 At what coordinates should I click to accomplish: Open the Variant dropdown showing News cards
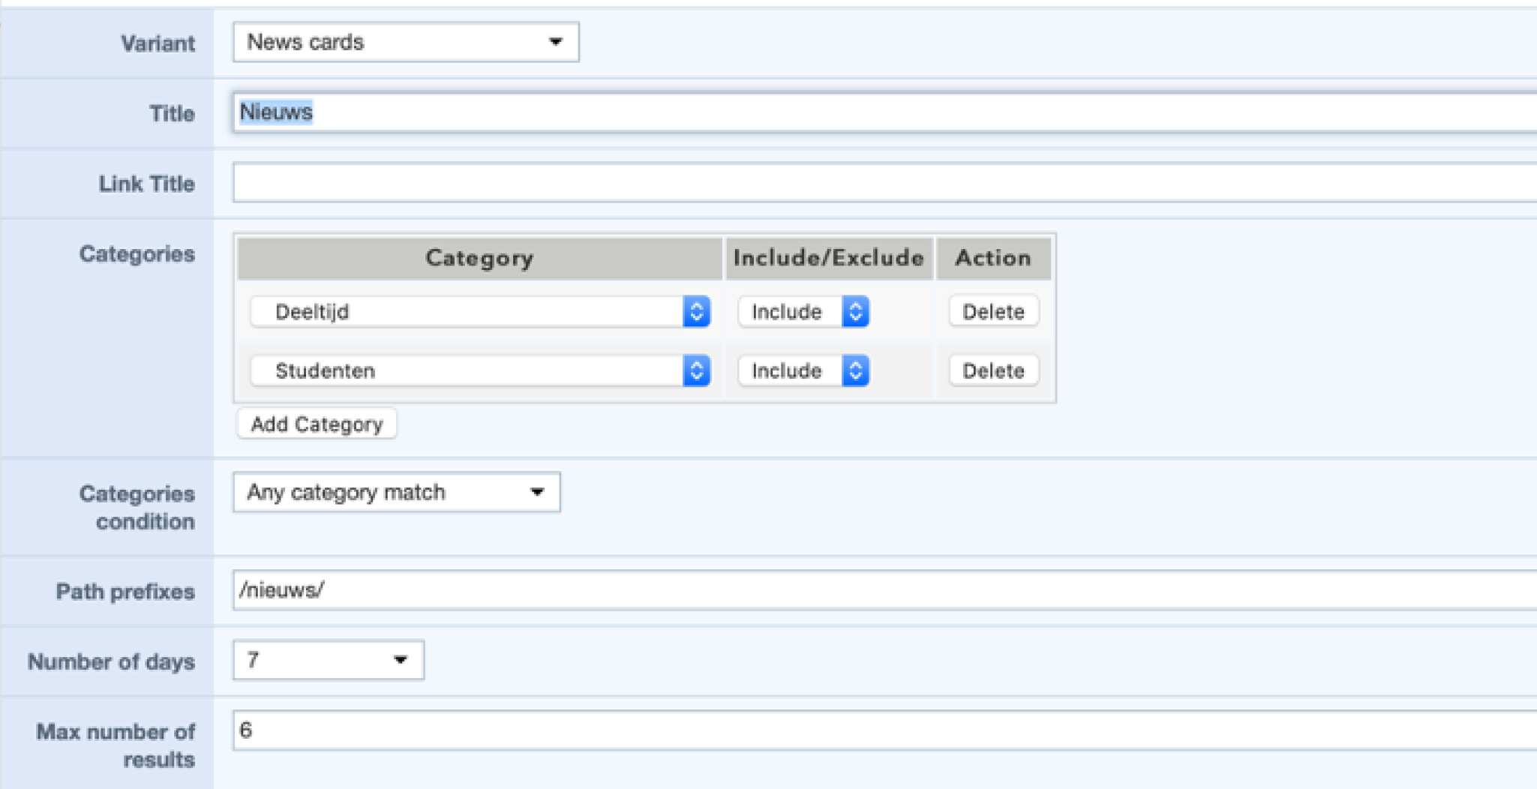point(405,42)
